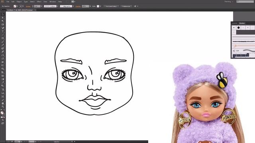Click the opacity percentage field
Screen dimensions: 255x143
[x=85, y=6]
